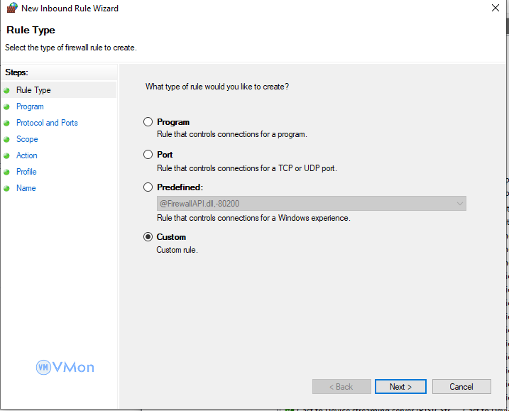The height and width of the screenshot is (411, 509).
Task: Jump to the Scope step
Action: coord(27,139)
